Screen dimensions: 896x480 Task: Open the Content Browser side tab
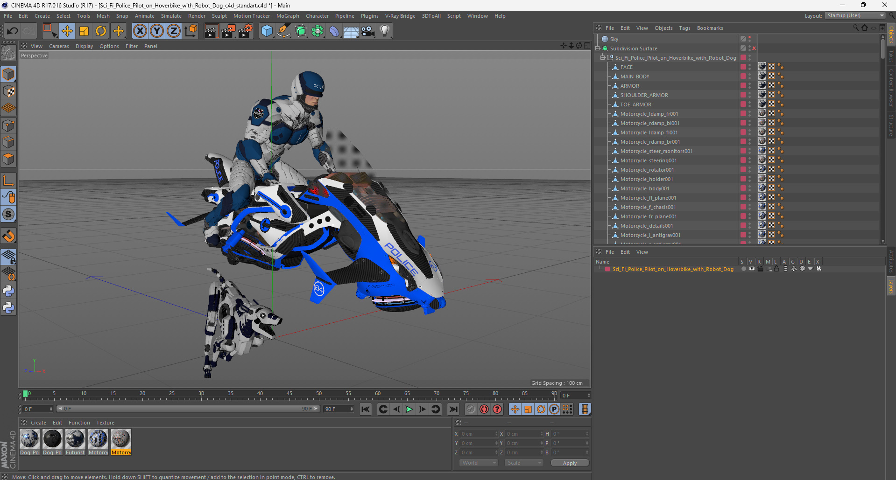891,88
